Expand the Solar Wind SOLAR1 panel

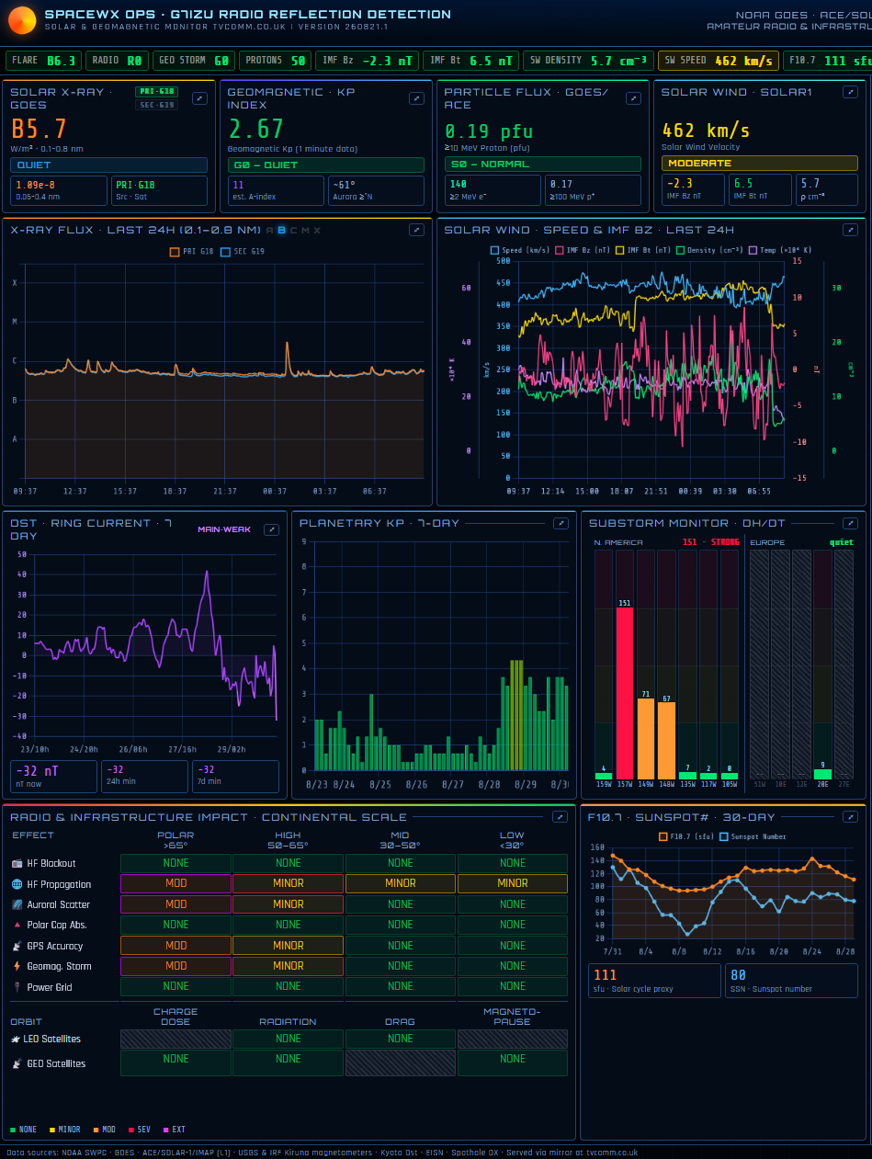click(x=850, y=92)
